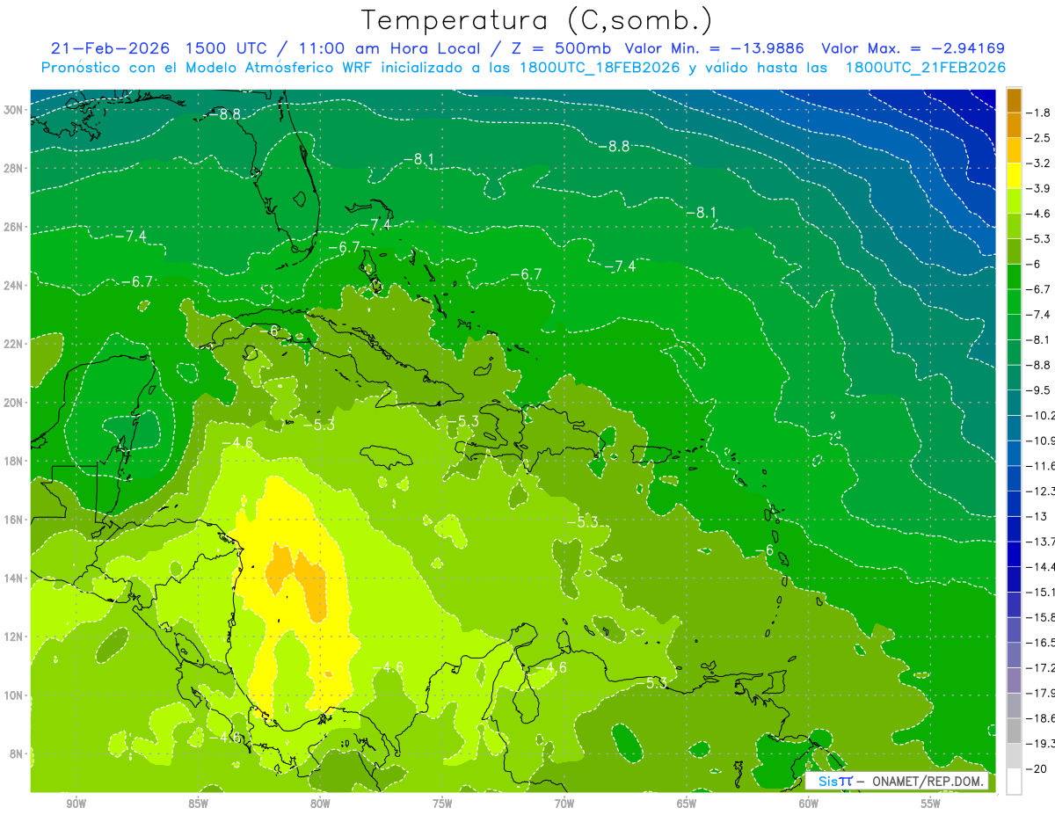Pick the amber legend swatch between -2.5 and -3.2
The image size is (1055, 815).
(x=1015, y=150)
